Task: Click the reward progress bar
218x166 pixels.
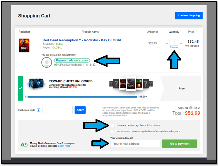Action: tap(83, 97)
